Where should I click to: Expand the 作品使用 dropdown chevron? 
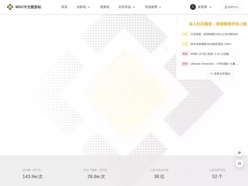(x=160, y=7)
